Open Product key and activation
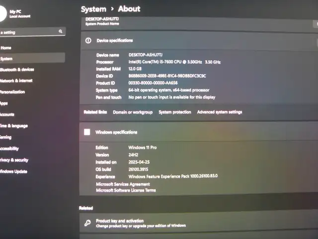This screenshot has width=318, height=239. tap(199, 223)
